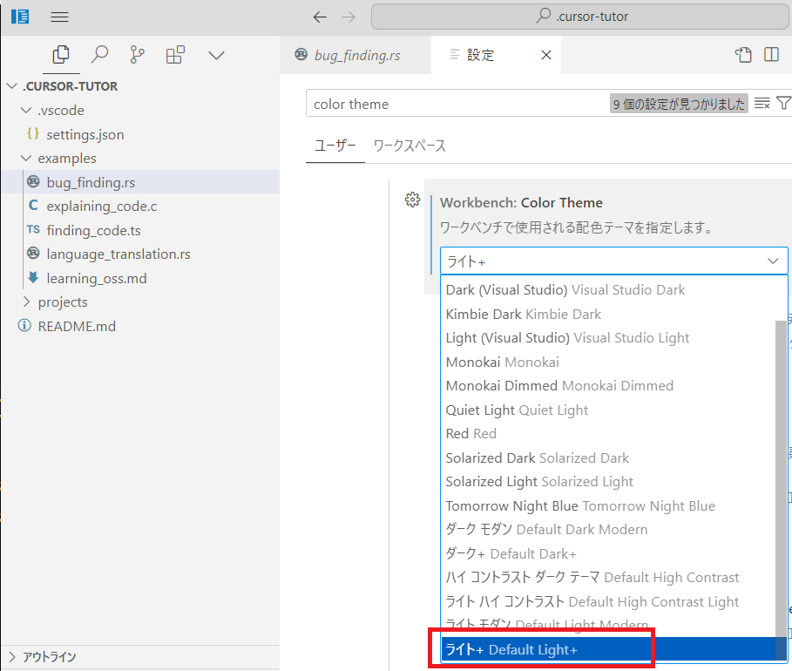
Task: Choose Default High Contrast Light theme
Action: click(x=608, y=602)
